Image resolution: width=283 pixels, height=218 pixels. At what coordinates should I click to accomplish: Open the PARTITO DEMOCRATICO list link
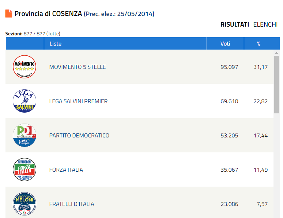79,135
